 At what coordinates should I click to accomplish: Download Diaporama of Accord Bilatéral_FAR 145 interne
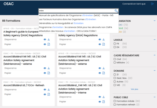(x=104, y=97)
